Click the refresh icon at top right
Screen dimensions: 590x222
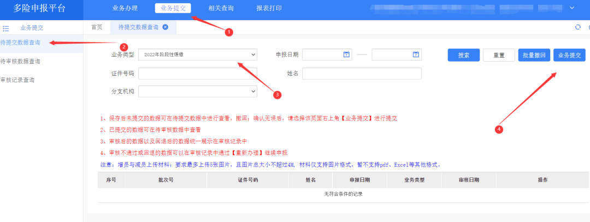(x=577, y=27)
